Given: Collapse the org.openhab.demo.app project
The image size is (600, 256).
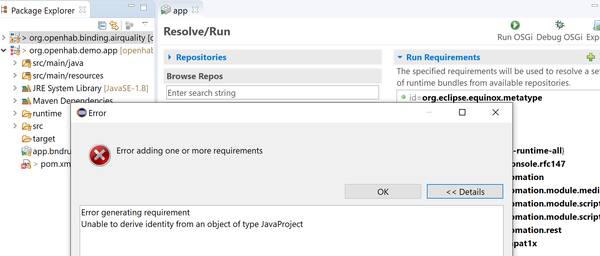Looking at the screenshot, I should 4,50.
